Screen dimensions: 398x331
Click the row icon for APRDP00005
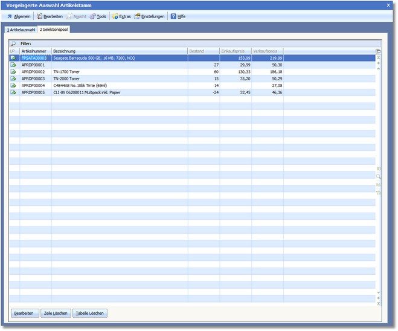click(13, 92)
